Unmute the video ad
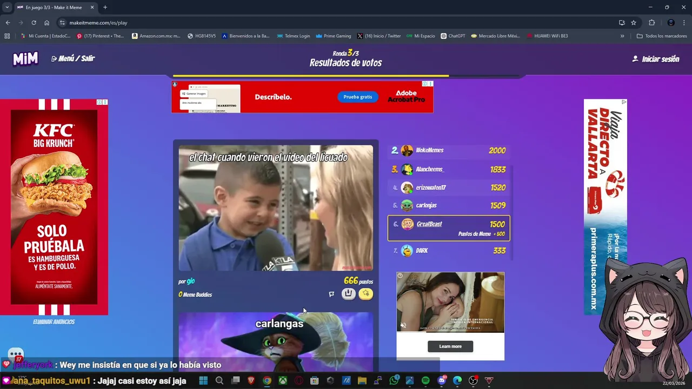692x389 pixels. pyautogui.click(x=403, y=325)
